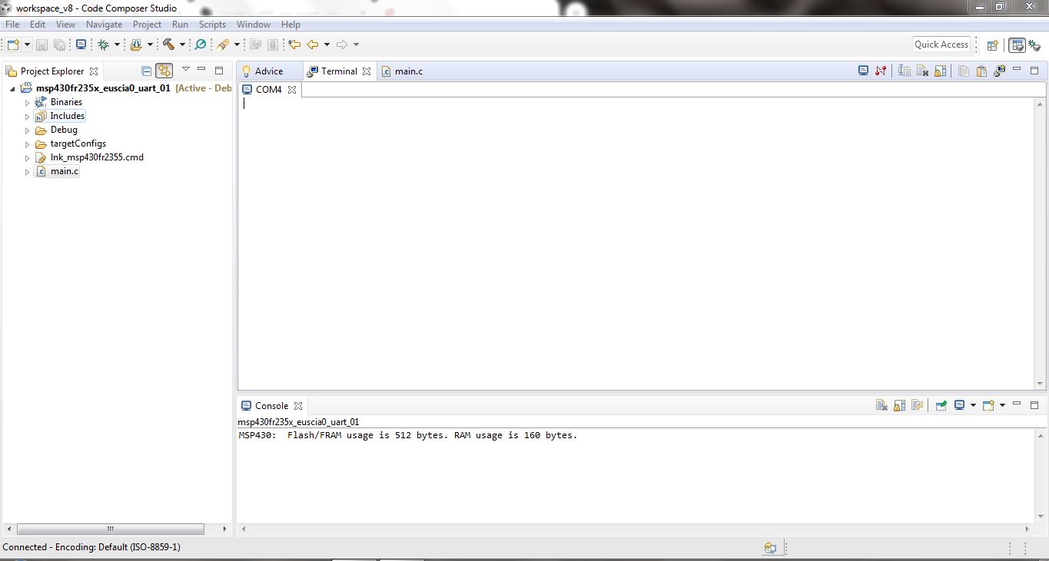Clear the terminal with the Clear Terminal icon
Viewport: 1049px width, 561px height.
[921, 71]
